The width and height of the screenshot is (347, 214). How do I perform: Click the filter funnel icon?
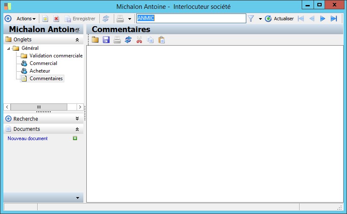(251, 19)
